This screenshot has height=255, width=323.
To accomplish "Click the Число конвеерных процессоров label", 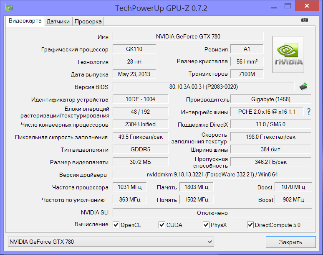I will pyautogui.click(x=65, y=125).
